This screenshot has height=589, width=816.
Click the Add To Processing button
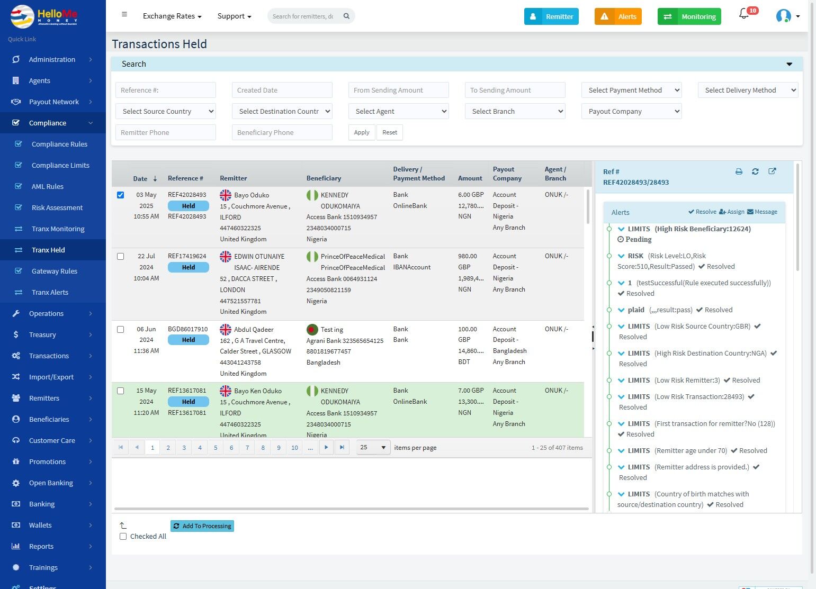[202, 526]
